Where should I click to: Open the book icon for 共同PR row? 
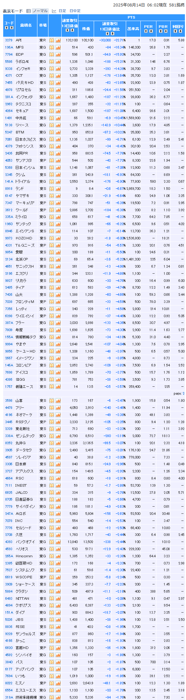tap(51, 153)
